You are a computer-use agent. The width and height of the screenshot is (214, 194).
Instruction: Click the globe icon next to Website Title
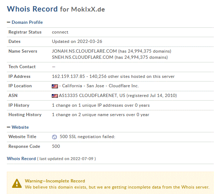[x=54, y=137]
